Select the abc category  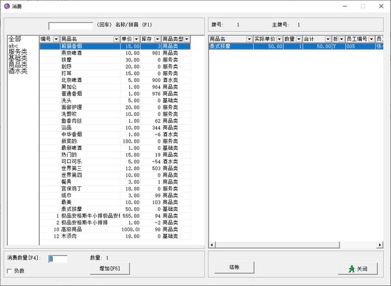click(13, 46)
